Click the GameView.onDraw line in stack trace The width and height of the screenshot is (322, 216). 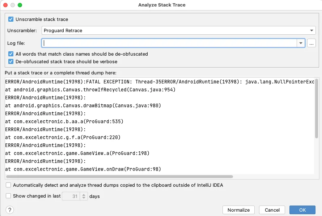click(x=83, y=169)
